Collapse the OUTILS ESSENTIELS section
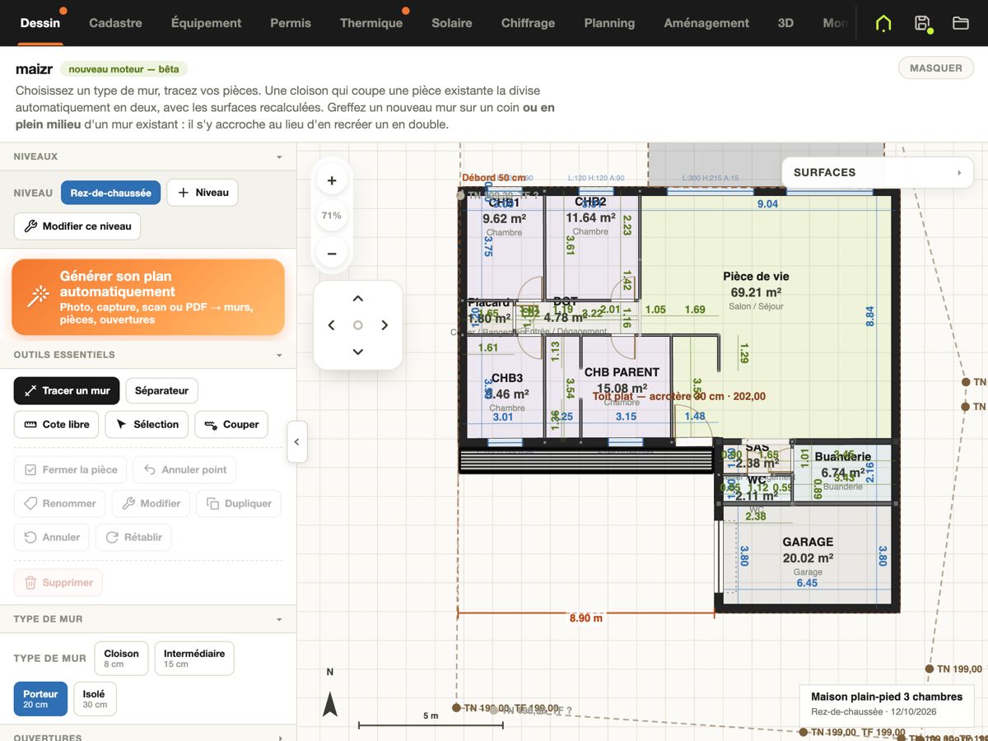988x741 pixels. (x=148, y=355)
